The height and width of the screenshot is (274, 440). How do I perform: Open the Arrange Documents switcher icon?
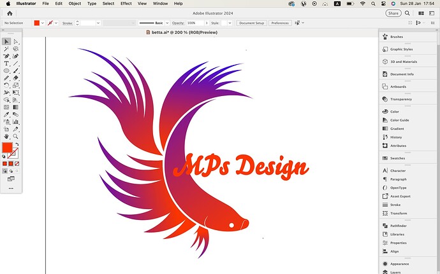point(422,13)
